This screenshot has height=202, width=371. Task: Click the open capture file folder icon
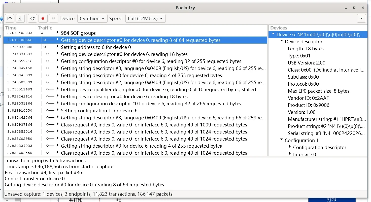[x=9, y=18]
